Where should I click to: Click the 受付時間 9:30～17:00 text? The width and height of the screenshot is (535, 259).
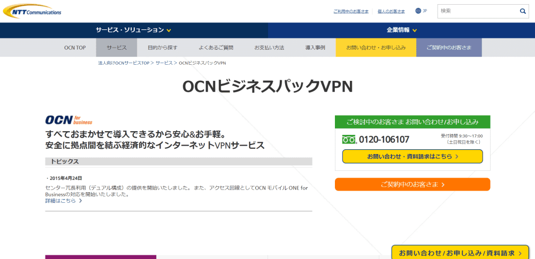pos(462,136)
